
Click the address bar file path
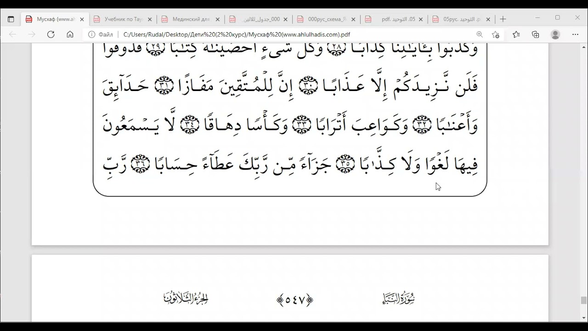[237, 34]
